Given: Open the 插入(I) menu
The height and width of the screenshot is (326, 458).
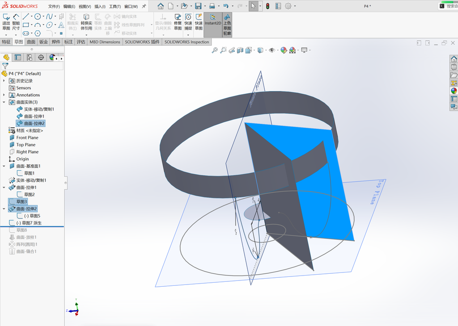Looking at the screenshot, I should [100, 6].
